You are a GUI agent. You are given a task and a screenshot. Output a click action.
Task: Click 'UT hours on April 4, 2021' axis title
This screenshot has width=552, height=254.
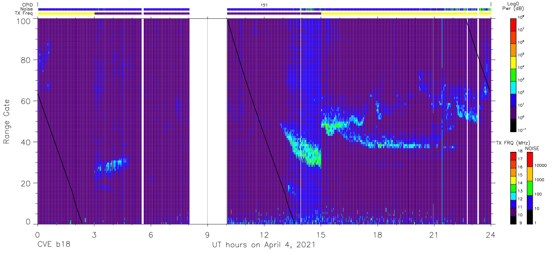click(x=264, y=245)
